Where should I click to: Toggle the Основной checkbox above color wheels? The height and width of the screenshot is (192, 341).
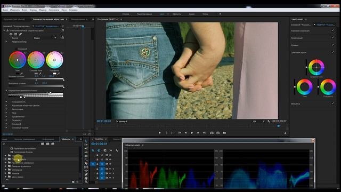point(16,49)
